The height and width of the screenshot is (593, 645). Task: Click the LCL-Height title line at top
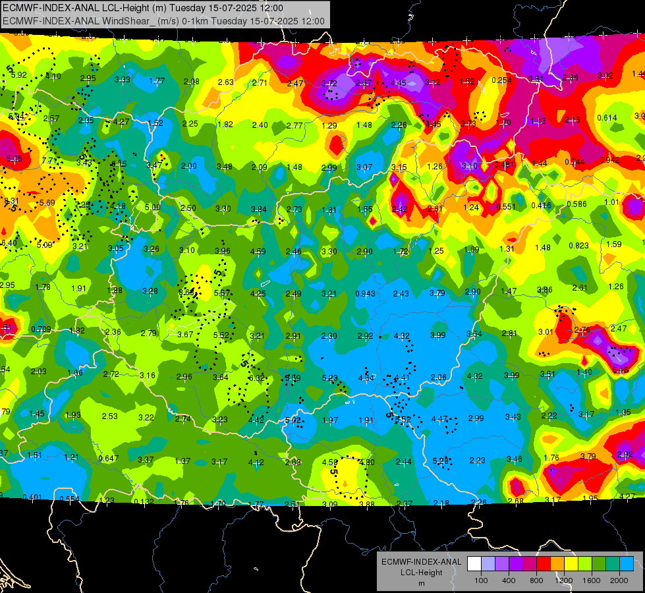click(143, 8)
